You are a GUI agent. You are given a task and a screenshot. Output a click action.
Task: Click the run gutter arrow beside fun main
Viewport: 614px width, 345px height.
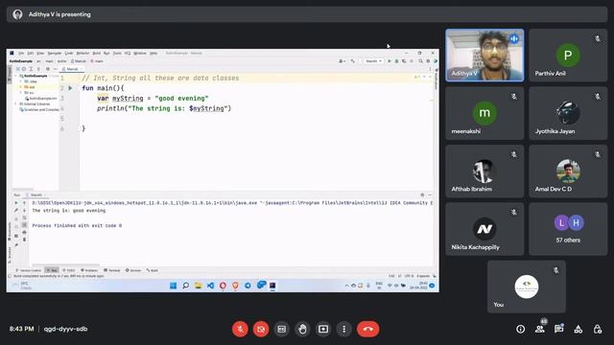pyautogui.click(x=70, y=88)
